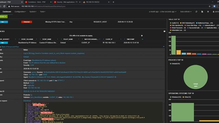
Task: Expand the column chooser chevron under the paging arrow
Action: tap(142, 39)
